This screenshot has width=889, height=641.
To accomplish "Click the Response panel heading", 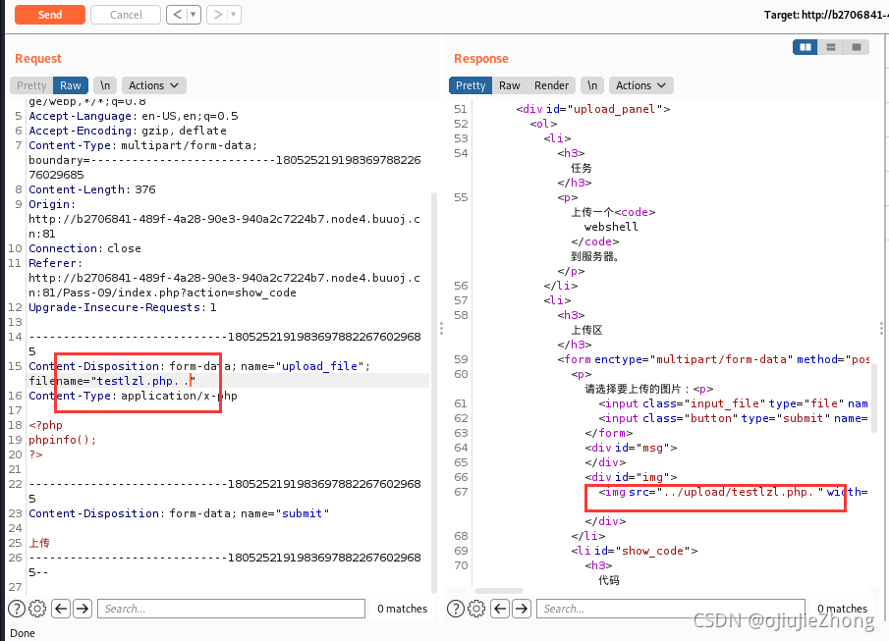I will point(480,58).
